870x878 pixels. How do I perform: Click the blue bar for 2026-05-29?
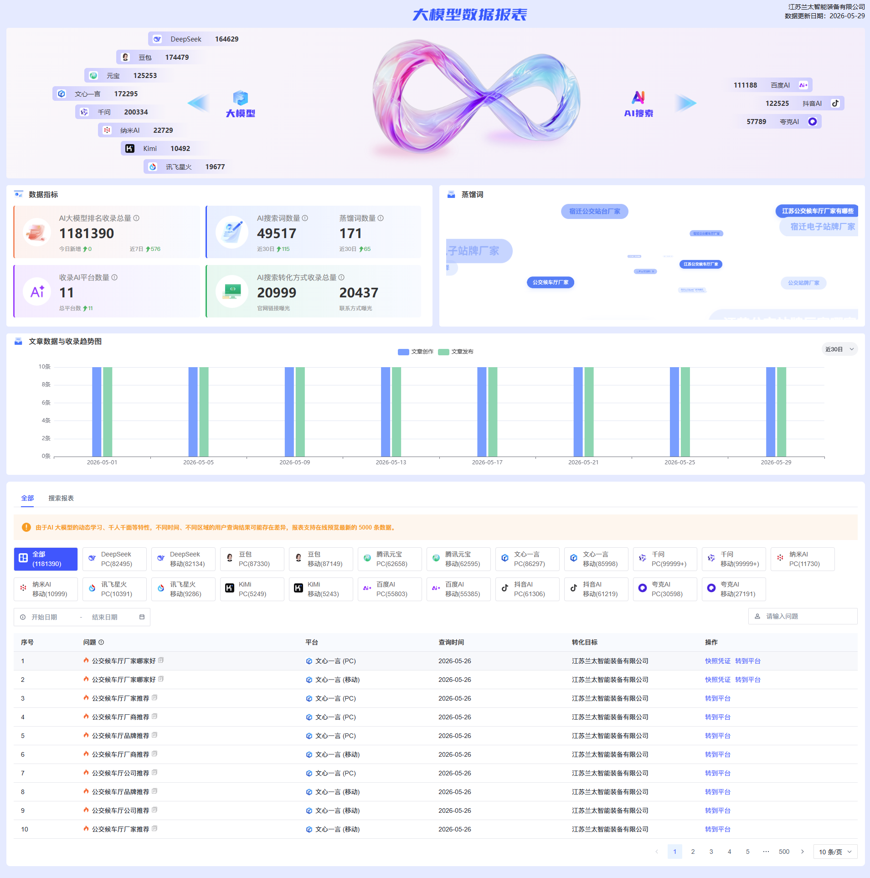coord(771,412)
